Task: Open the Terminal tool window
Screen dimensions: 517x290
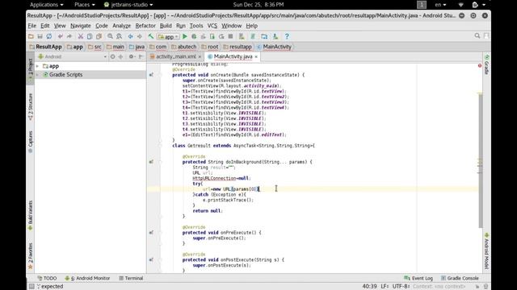Action: point(131,278)
